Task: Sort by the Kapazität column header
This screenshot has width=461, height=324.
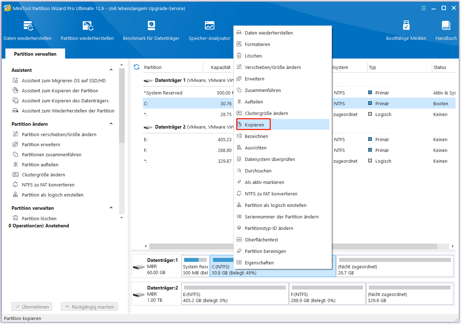Action: click(218, 68)
